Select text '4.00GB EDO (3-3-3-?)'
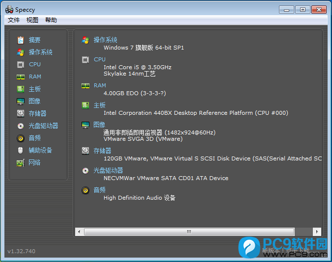Viewport: 332px width, 262px height. pos(135,93)
